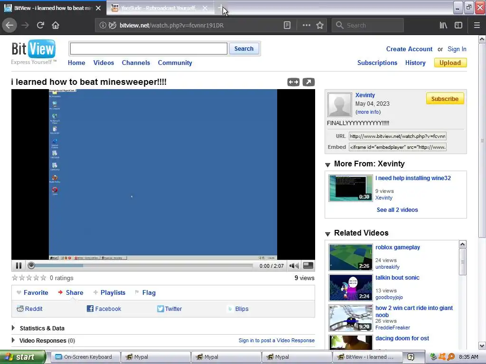Click the tracking protection shield icon
Screen dimensions: 486x364
pyautogui.click(x=112, y=26)
